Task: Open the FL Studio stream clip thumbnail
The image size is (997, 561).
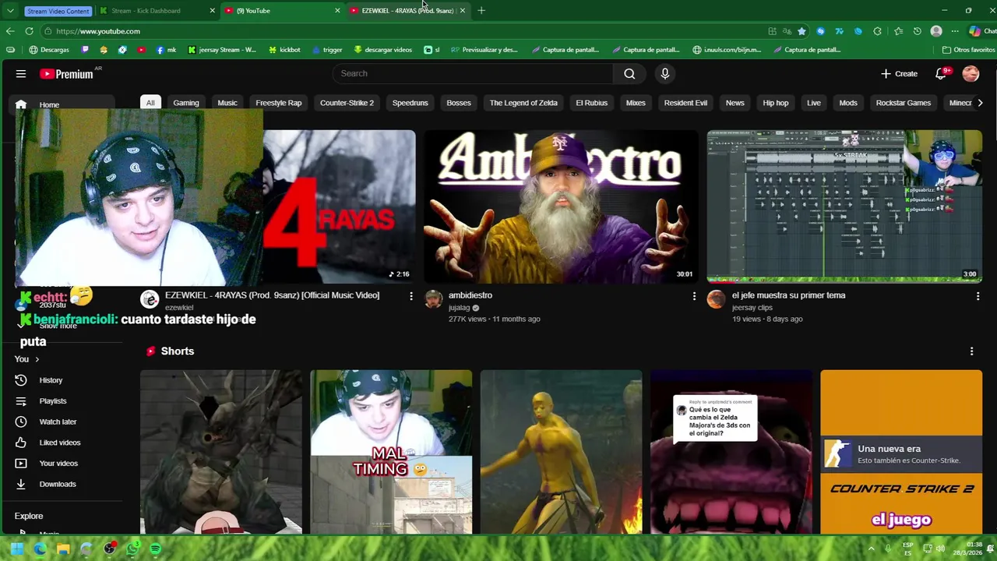Action: [x=845, y=206]
